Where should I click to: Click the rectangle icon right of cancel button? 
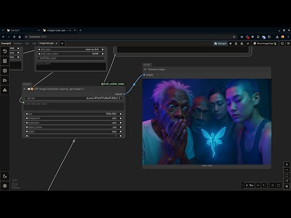coord(278,185)
